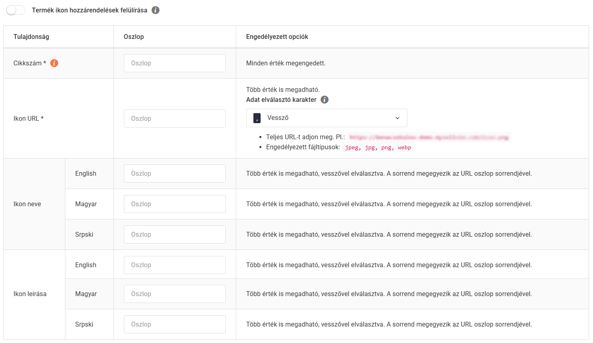The image size is (593, 343).
Task: Click Minden érték megengedett text
Action: pyautogui.click(x=286, y=63)
